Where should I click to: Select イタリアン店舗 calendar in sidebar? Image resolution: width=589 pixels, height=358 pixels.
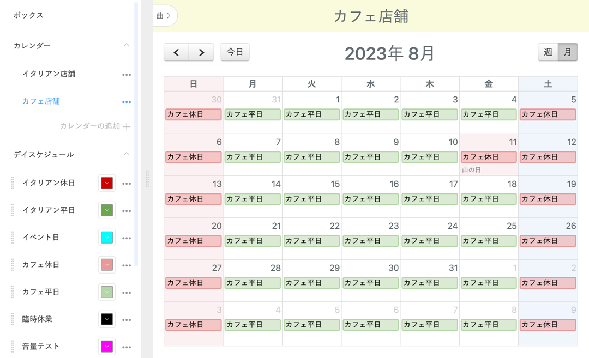[x=49, y=74]
